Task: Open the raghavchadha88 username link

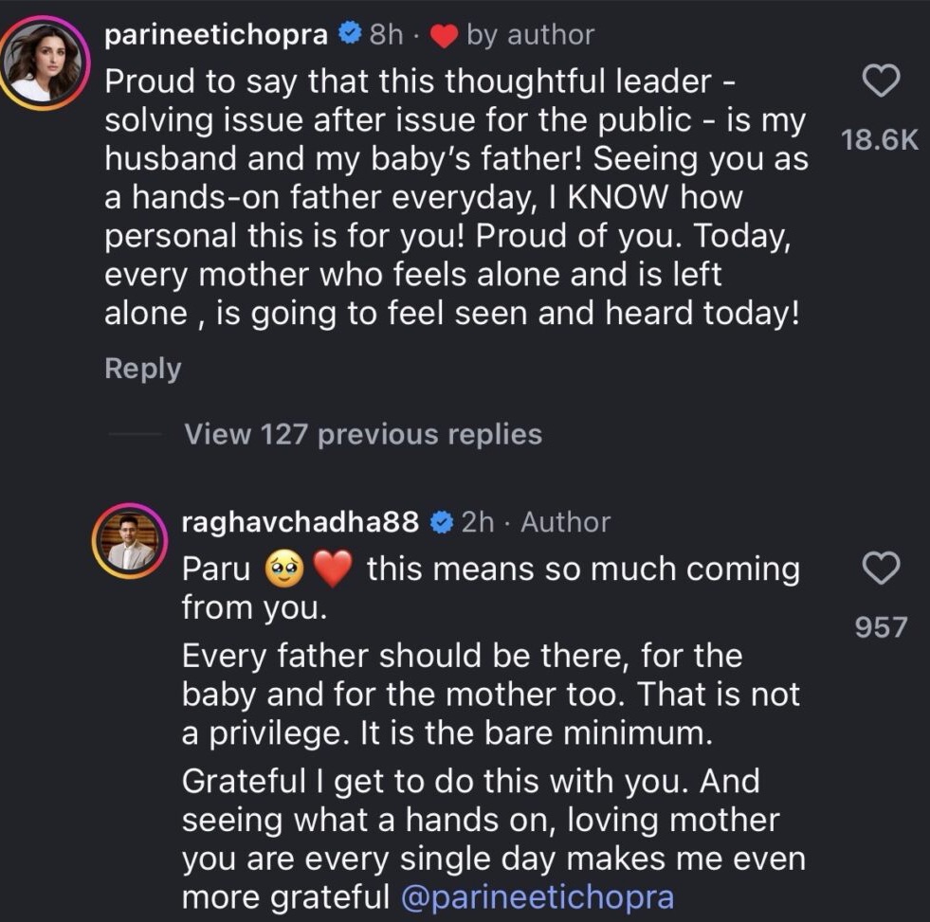Action: (300, 522)
